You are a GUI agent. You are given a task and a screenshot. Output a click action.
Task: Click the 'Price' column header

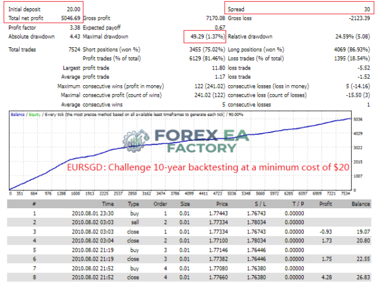pos(222,204)
